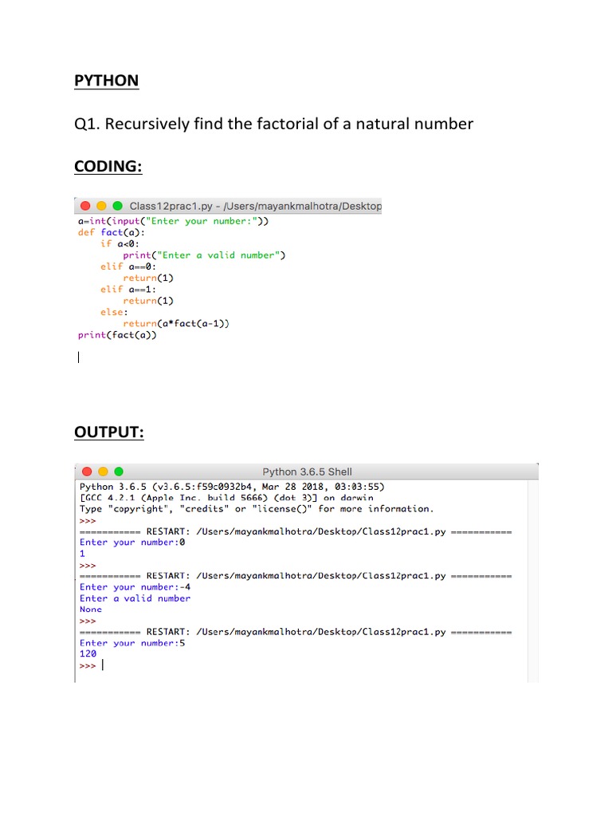The height and width of the screenshot is (817, 612).
Task: Click the 'Enter your number:5' shell line
Action: coord(132,643)
